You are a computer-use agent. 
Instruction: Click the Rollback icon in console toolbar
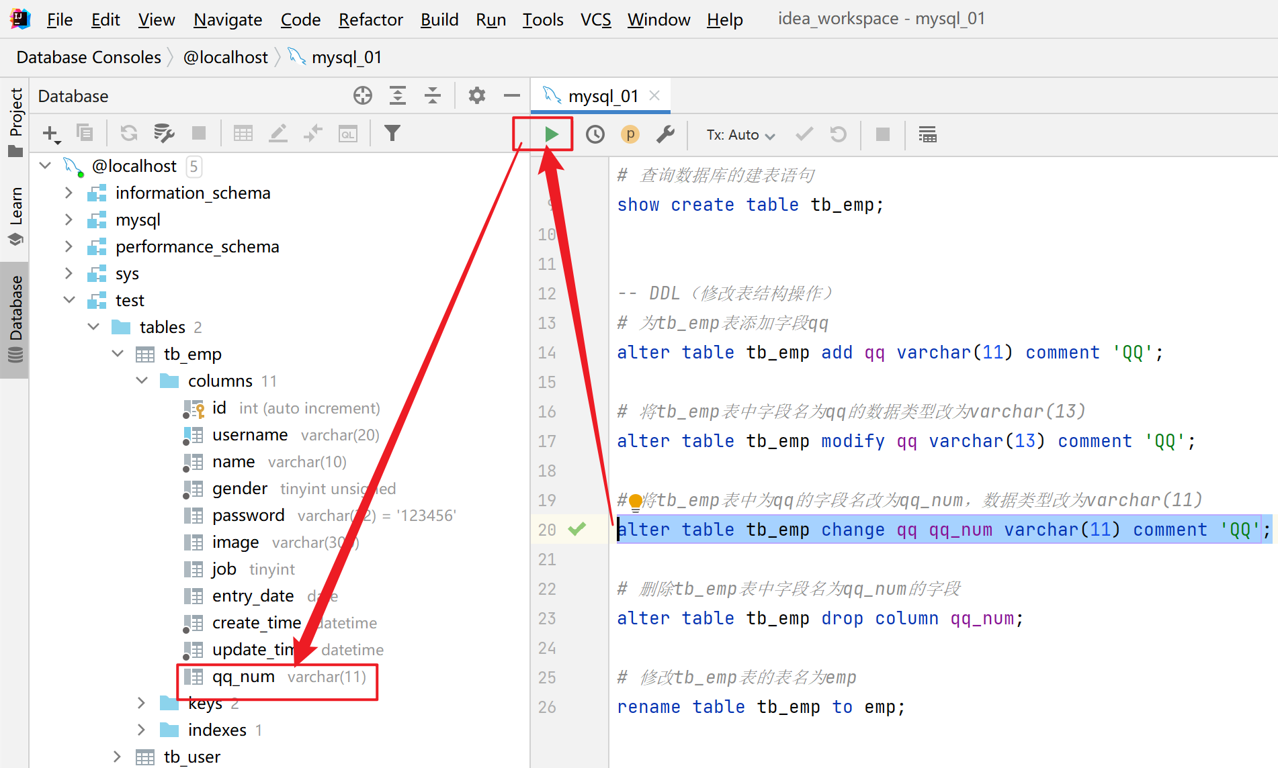coord(839,134)
